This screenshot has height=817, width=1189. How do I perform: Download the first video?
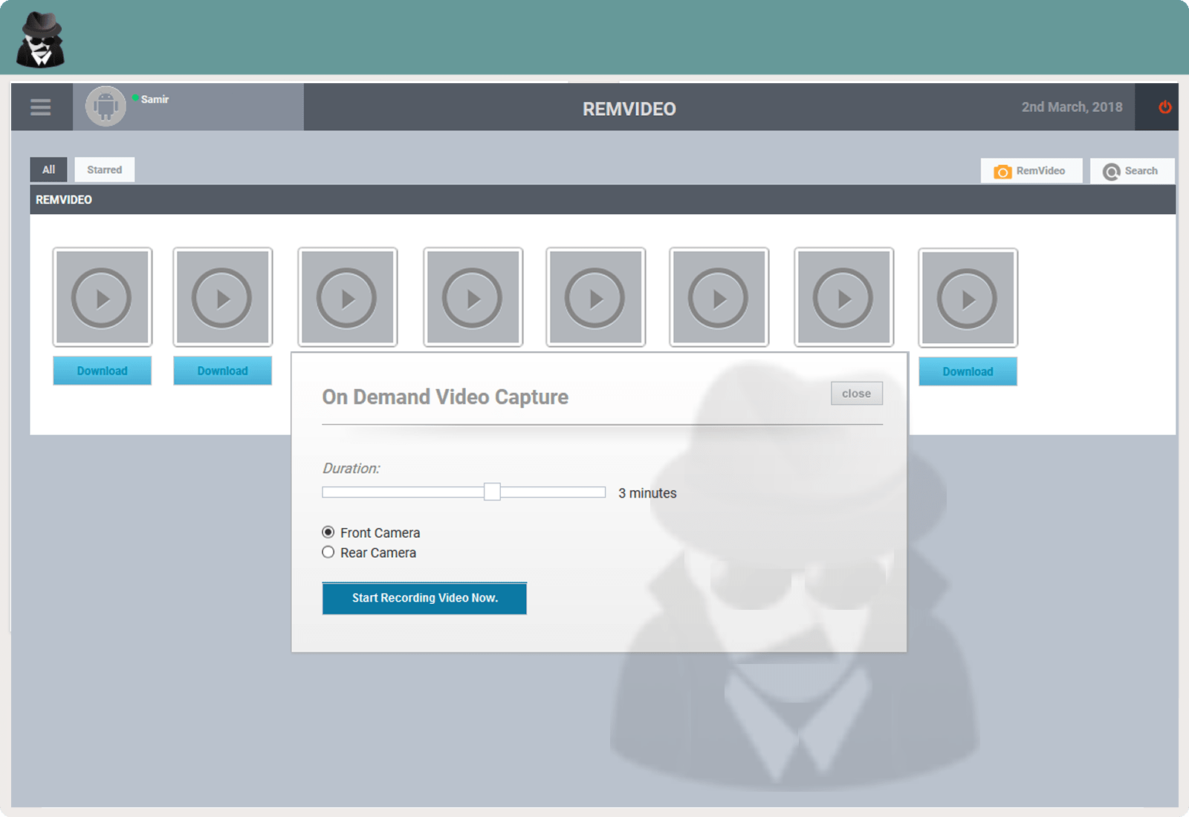[x=102, y=371]
